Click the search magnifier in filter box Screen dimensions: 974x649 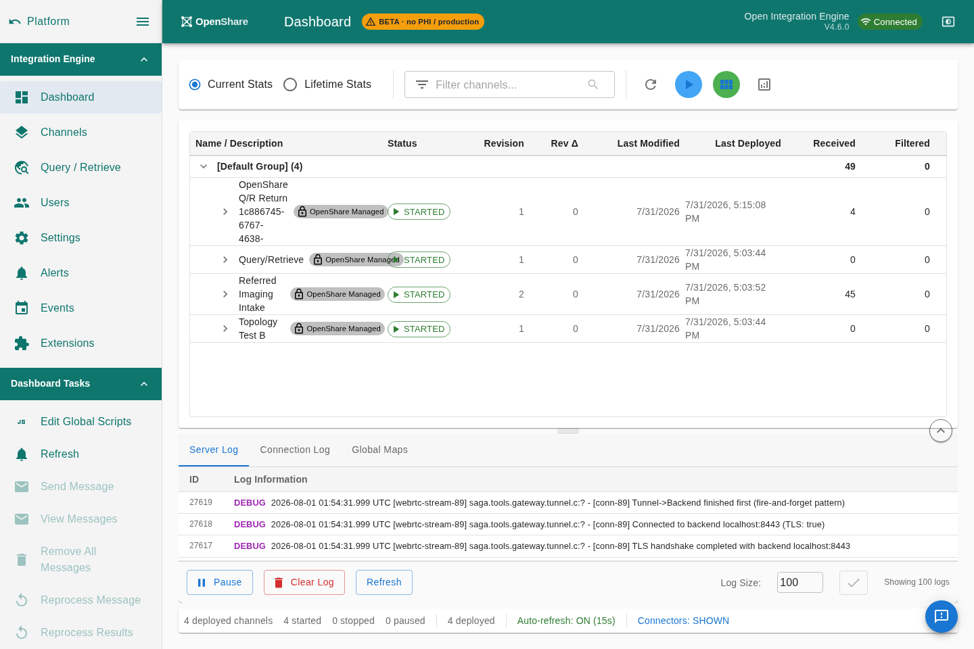593,85
